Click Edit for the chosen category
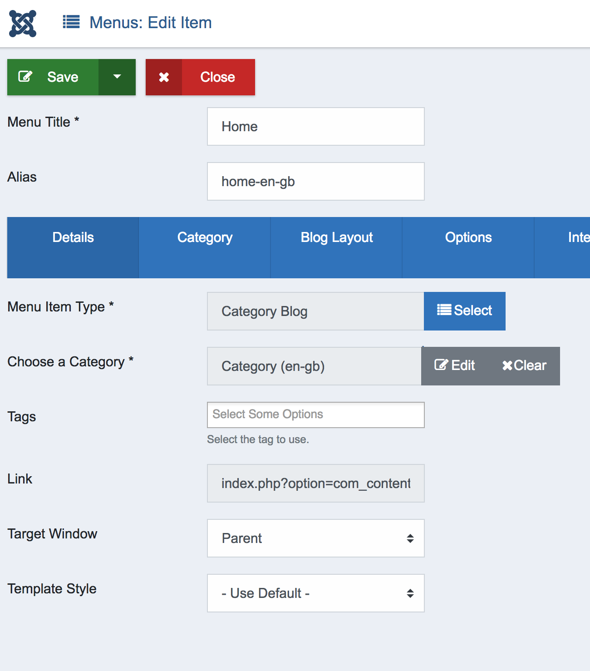590x671 pixels. point(455,366)
